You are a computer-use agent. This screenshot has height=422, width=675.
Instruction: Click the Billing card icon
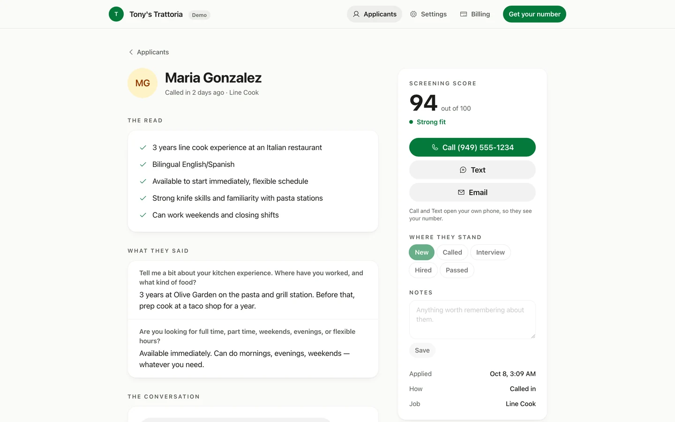point(464,14)
